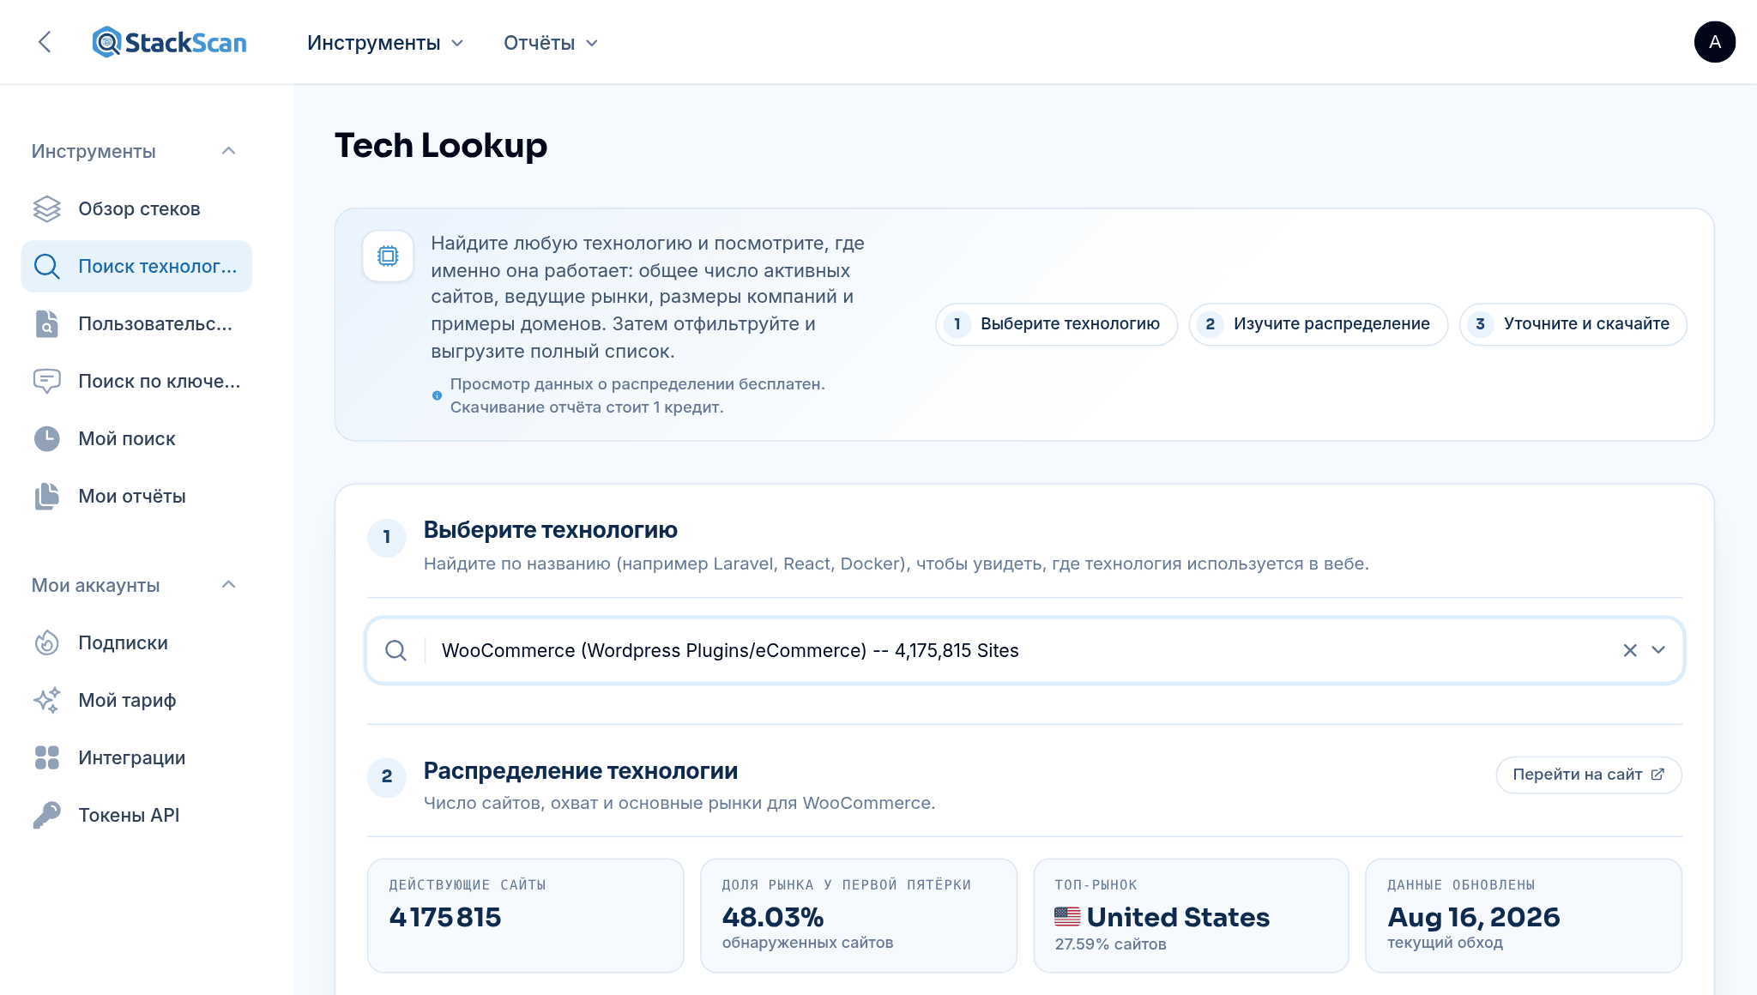The width and height of the screenshot is (1757, 995).
Task: Click the chip icon in info banner
Action: coord(388,256)
